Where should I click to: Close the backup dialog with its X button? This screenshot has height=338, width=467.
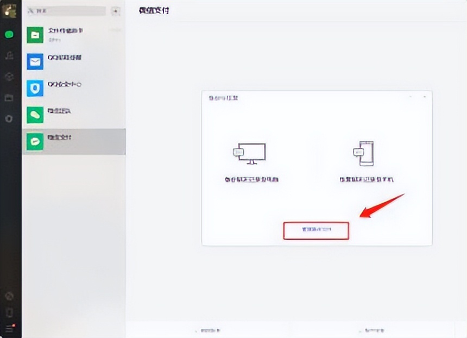[x=425, y=98]
